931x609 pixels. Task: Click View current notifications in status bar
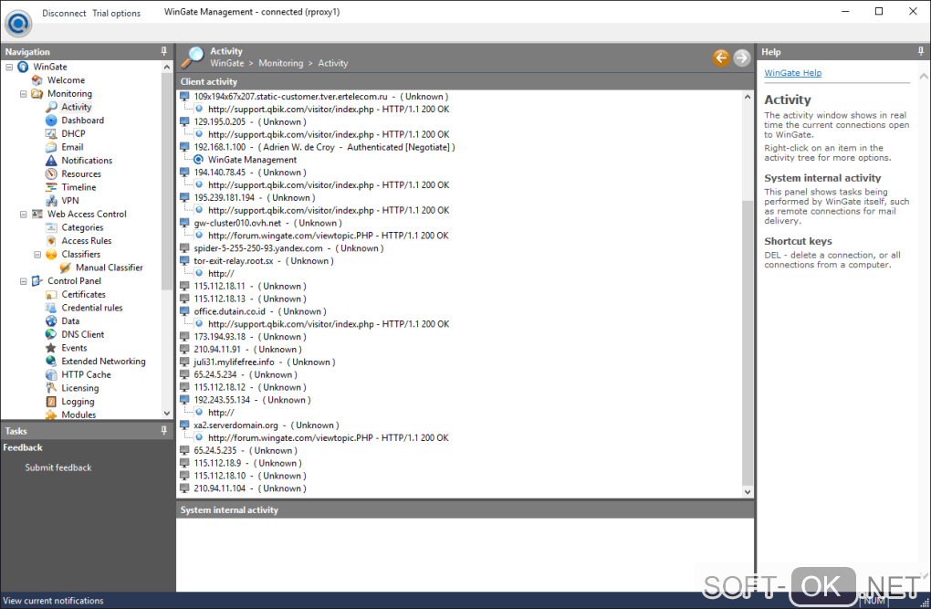pyautogui.click(x=54, y=601)
